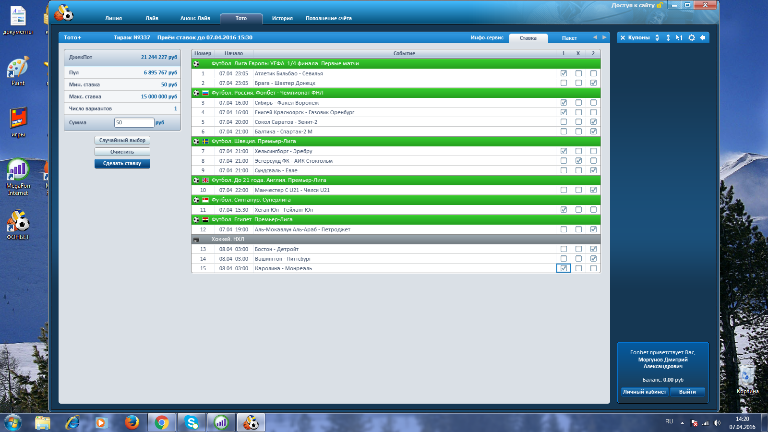The width and height of the screenshot is (768, 432).
Task: Click the Сумма amount input field
Action: [134, 122]
